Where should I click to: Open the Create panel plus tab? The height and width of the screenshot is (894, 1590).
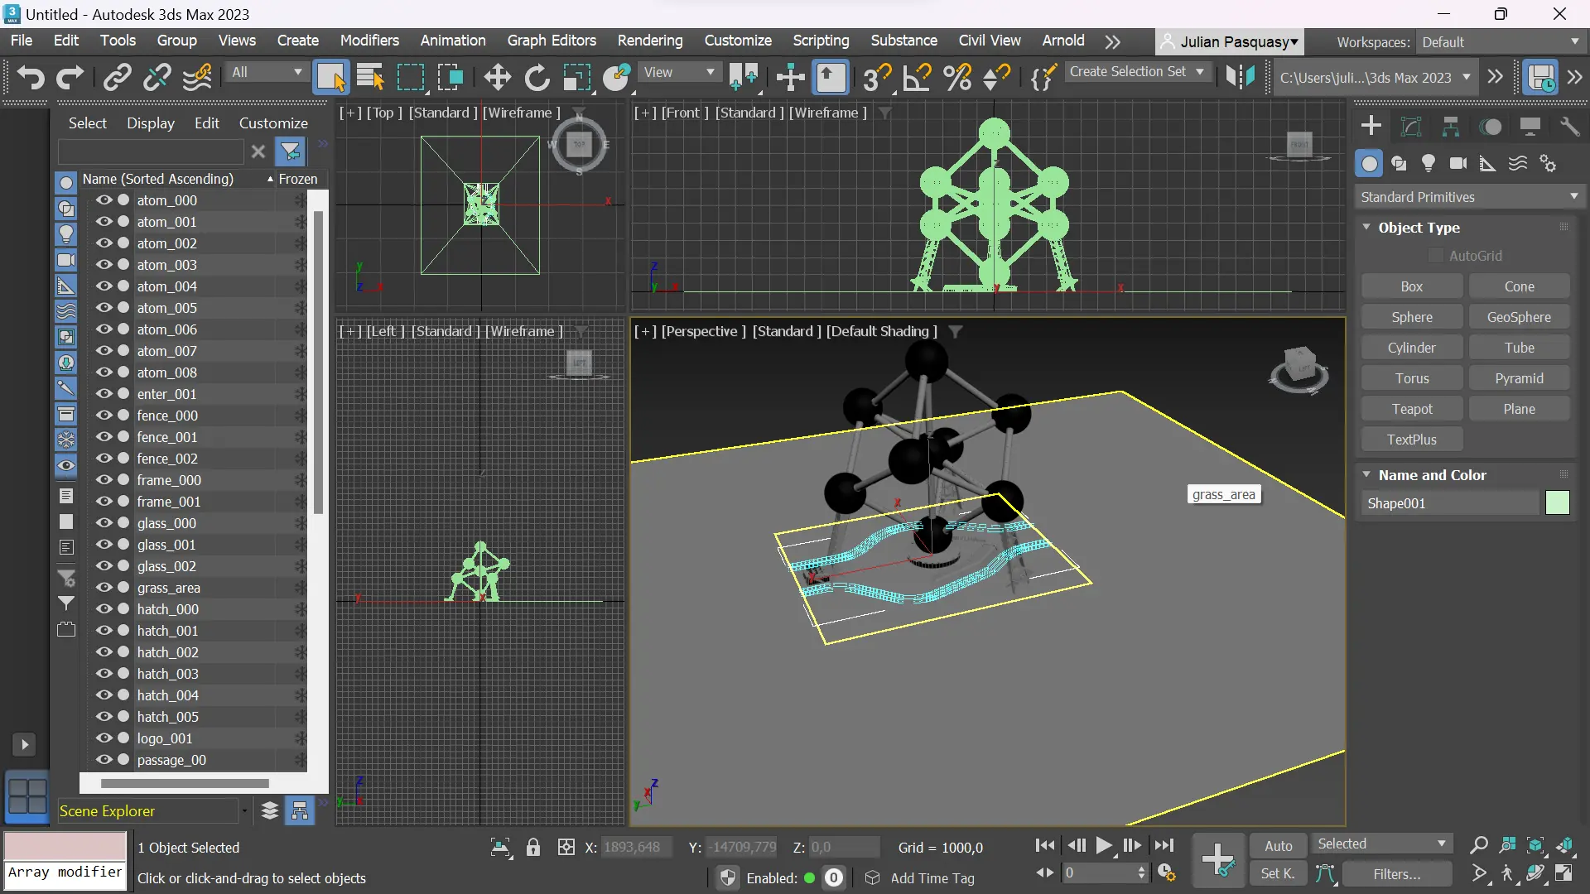coord(1371,126)
